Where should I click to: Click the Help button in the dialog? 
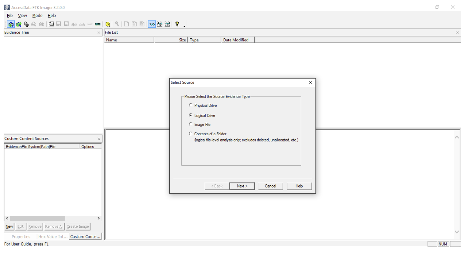(299, 186)
